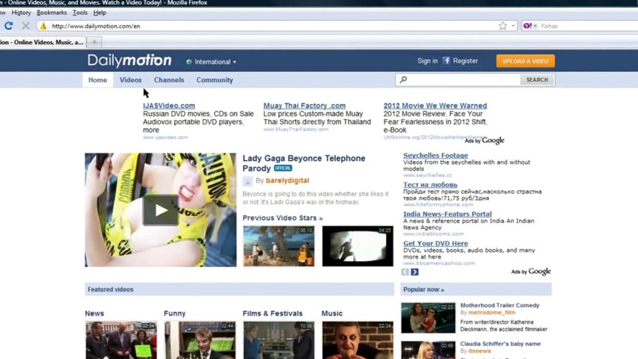Open the Films & Festivals video thumbnail
Image resolution: width=638 pixels, height=359 pixels.
pos(279,340)
